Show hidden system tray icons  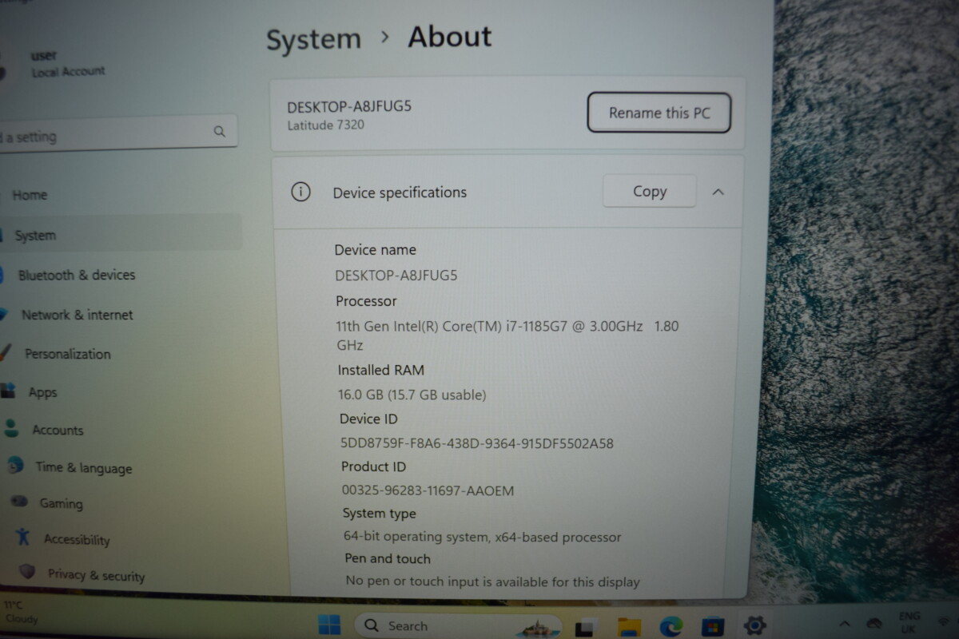point(845,623)
